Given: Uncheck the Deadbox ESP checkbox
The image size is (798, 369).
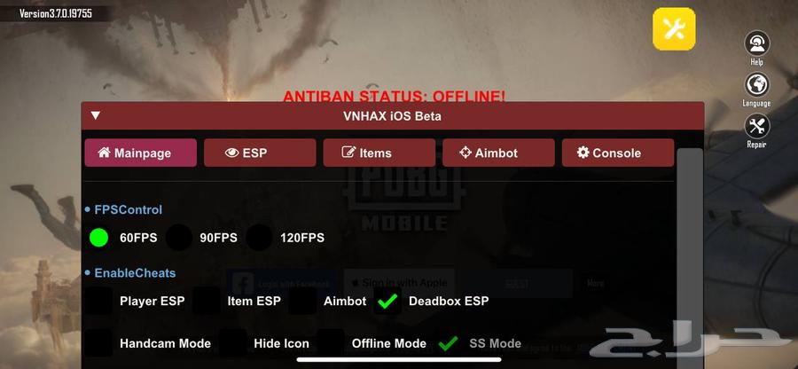Looking at the screenshot, I should 387,301.
